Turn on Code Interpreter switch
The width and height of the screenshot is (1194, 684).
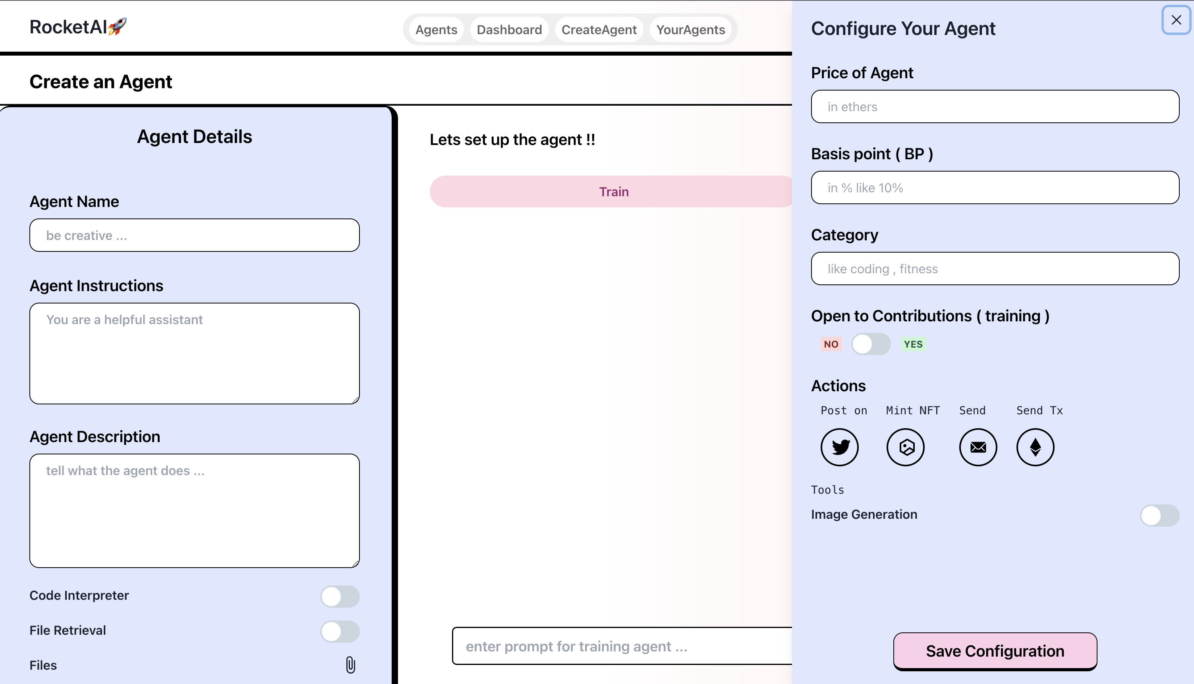click(340, 596)
